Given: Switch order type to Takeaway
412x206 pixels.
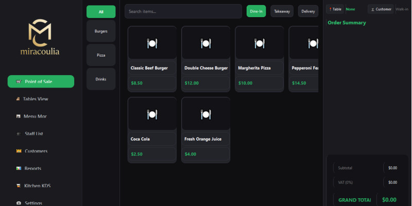Looking at the screenshot, I should pyautogui.click(x=282, y=11).
